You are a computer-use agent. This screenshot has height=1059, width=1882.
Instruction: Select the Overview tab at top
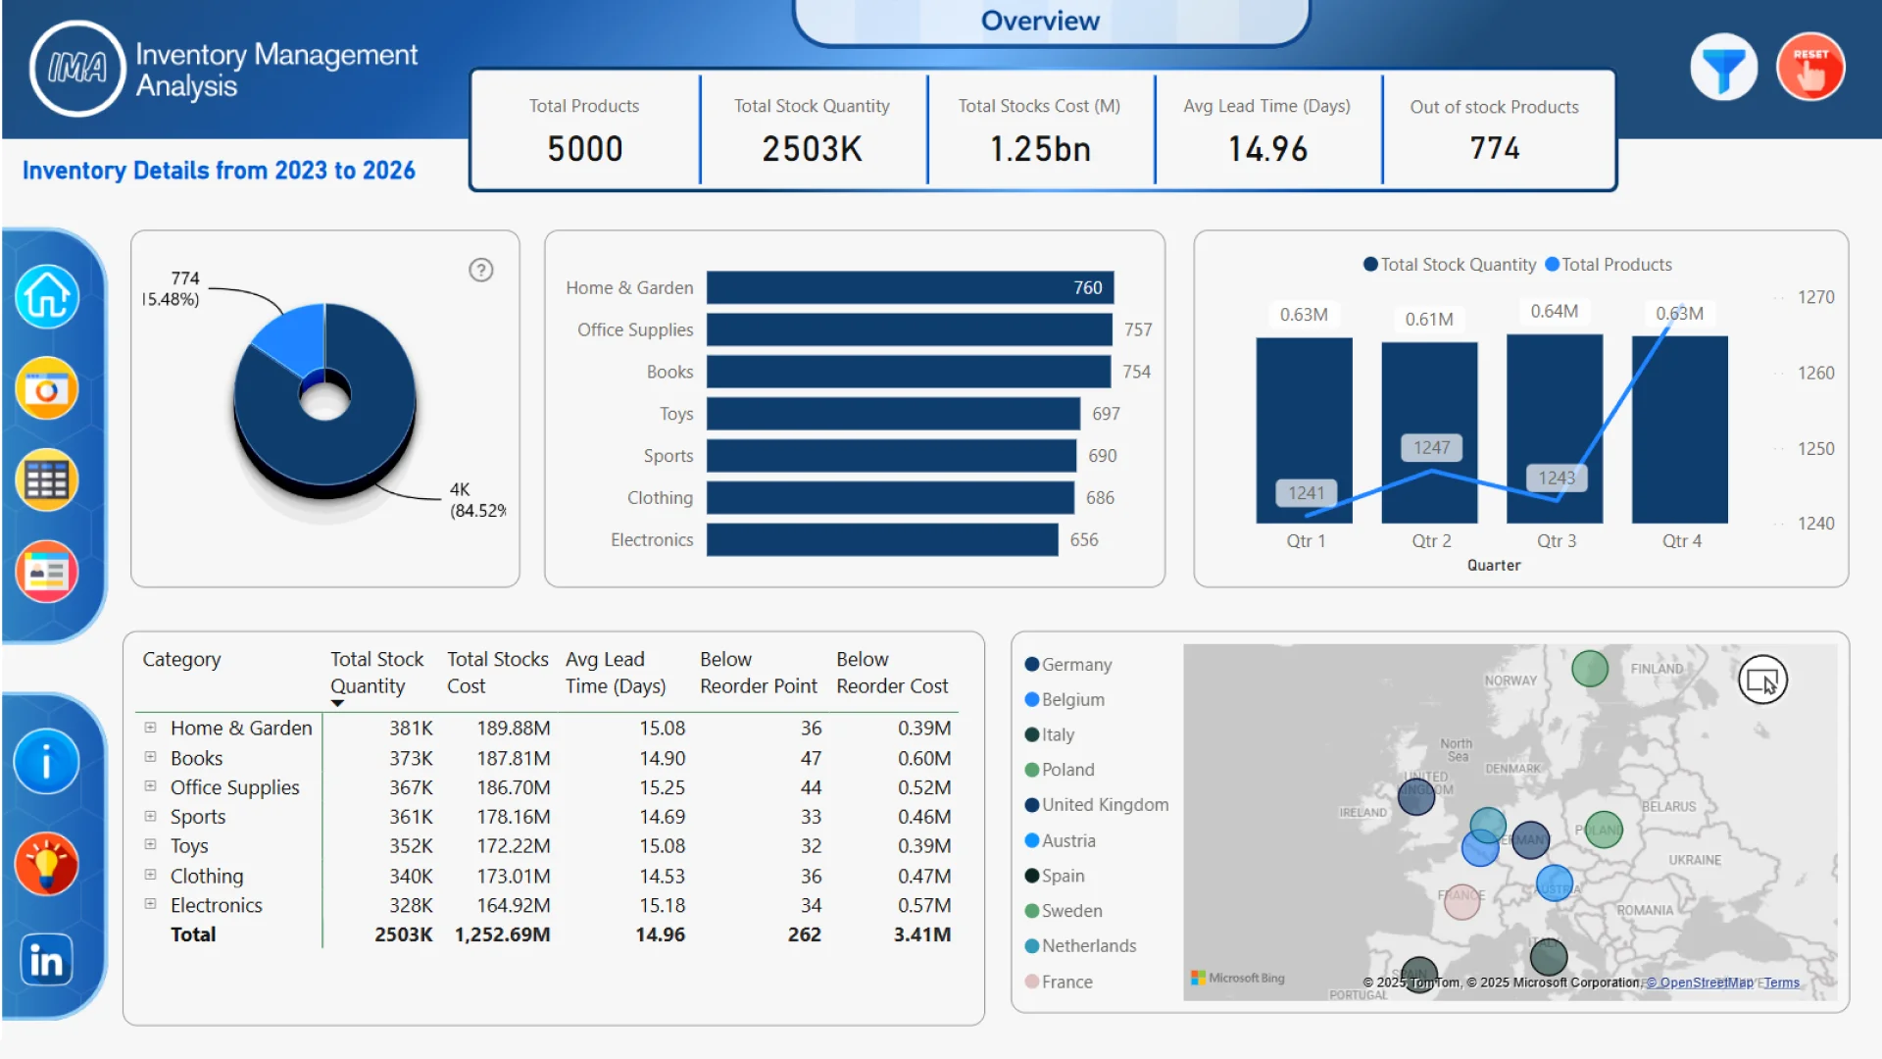tap(1040, 21)
